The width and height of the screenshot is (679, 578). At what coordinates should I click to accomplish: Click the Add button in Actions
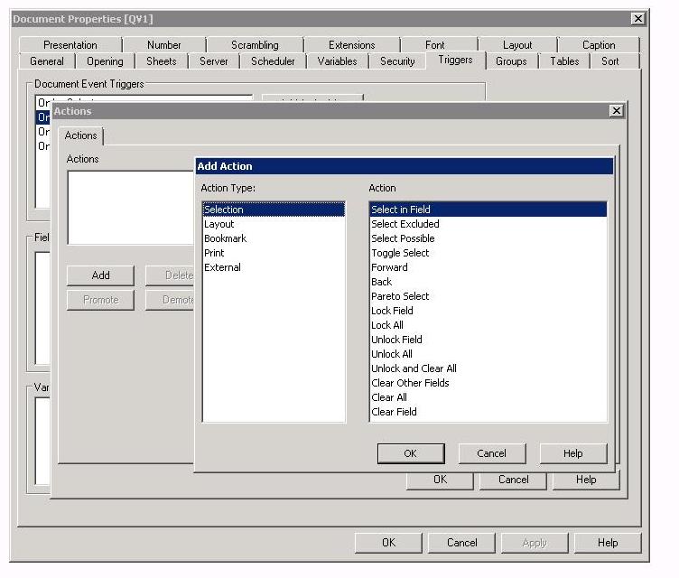pos(100,275)
